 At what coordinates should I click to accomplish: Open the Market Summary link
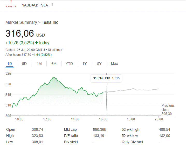21,22
